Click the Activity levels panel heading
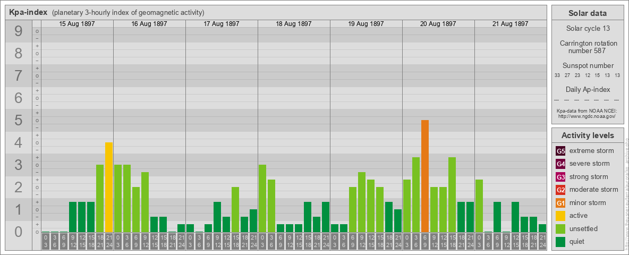This screenshot has height=255, width=629. tap(587, 135)
